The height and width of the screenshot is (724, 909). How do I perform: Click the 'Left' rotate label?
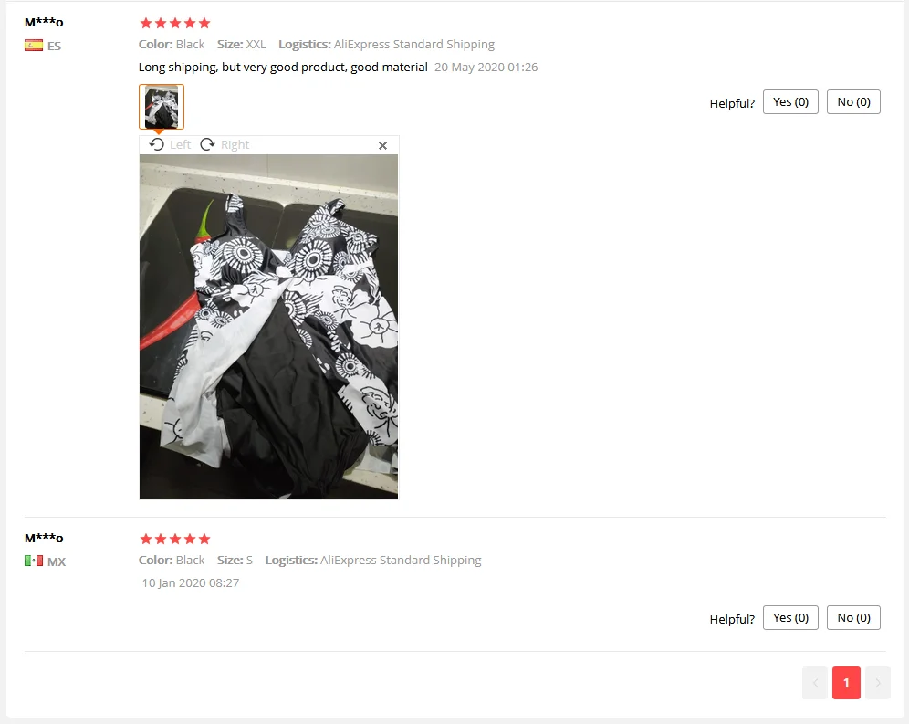pyautogui.click(x=181, y=144)
